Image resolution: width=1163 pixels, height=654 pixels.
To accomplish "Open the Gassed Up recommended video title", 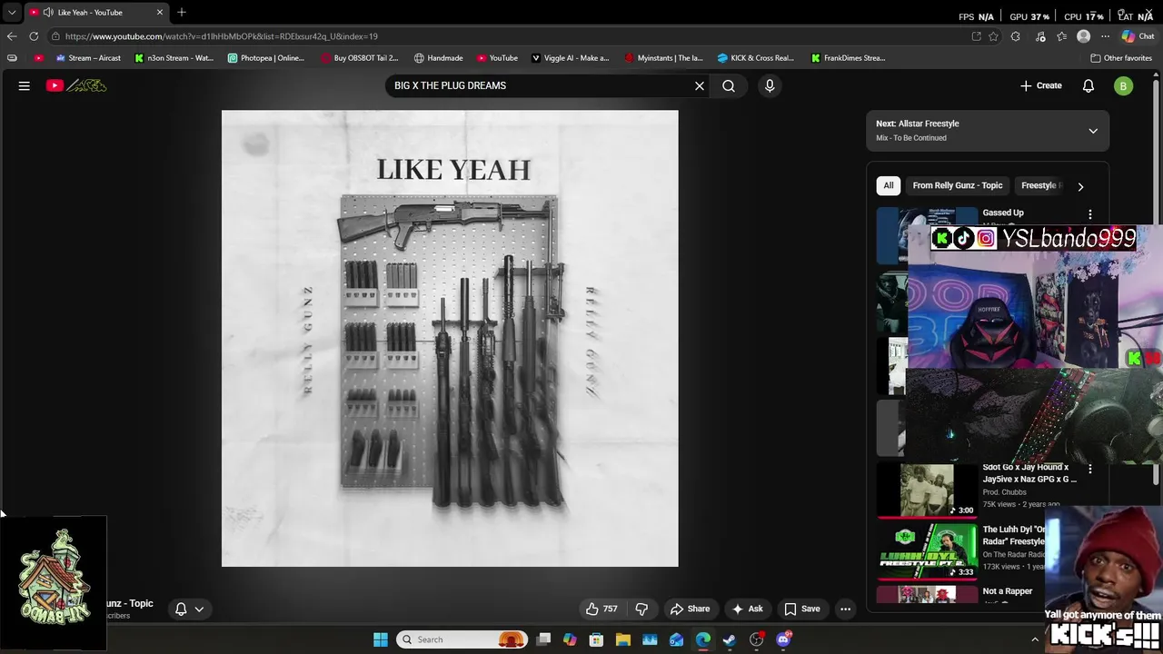I will coord(1003,213).
